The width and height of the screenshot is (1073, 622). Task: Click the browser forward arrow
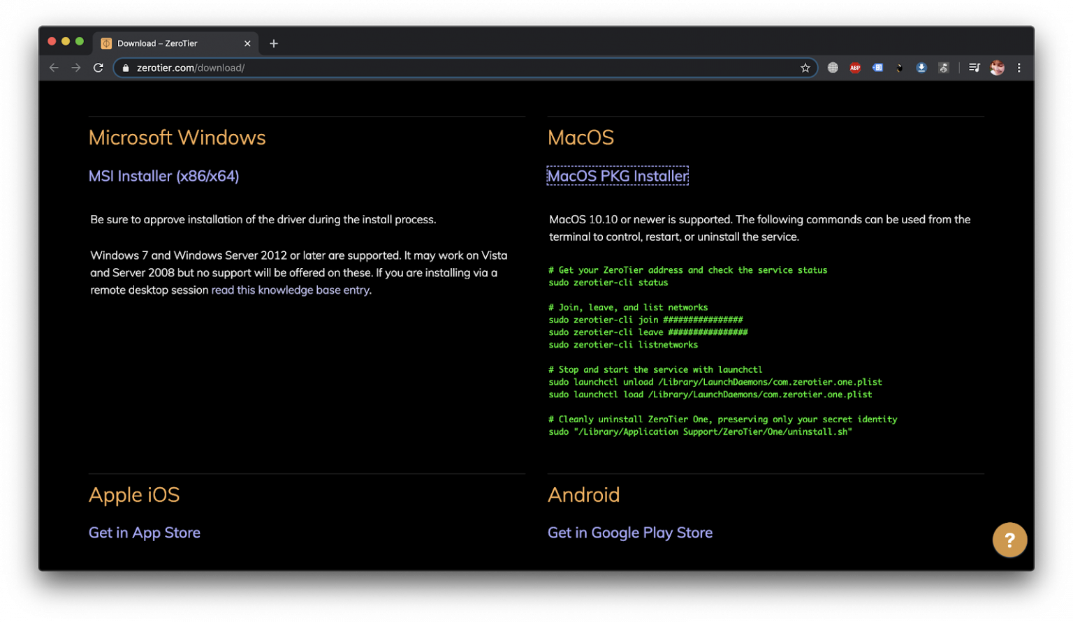[x=76, y=68]
